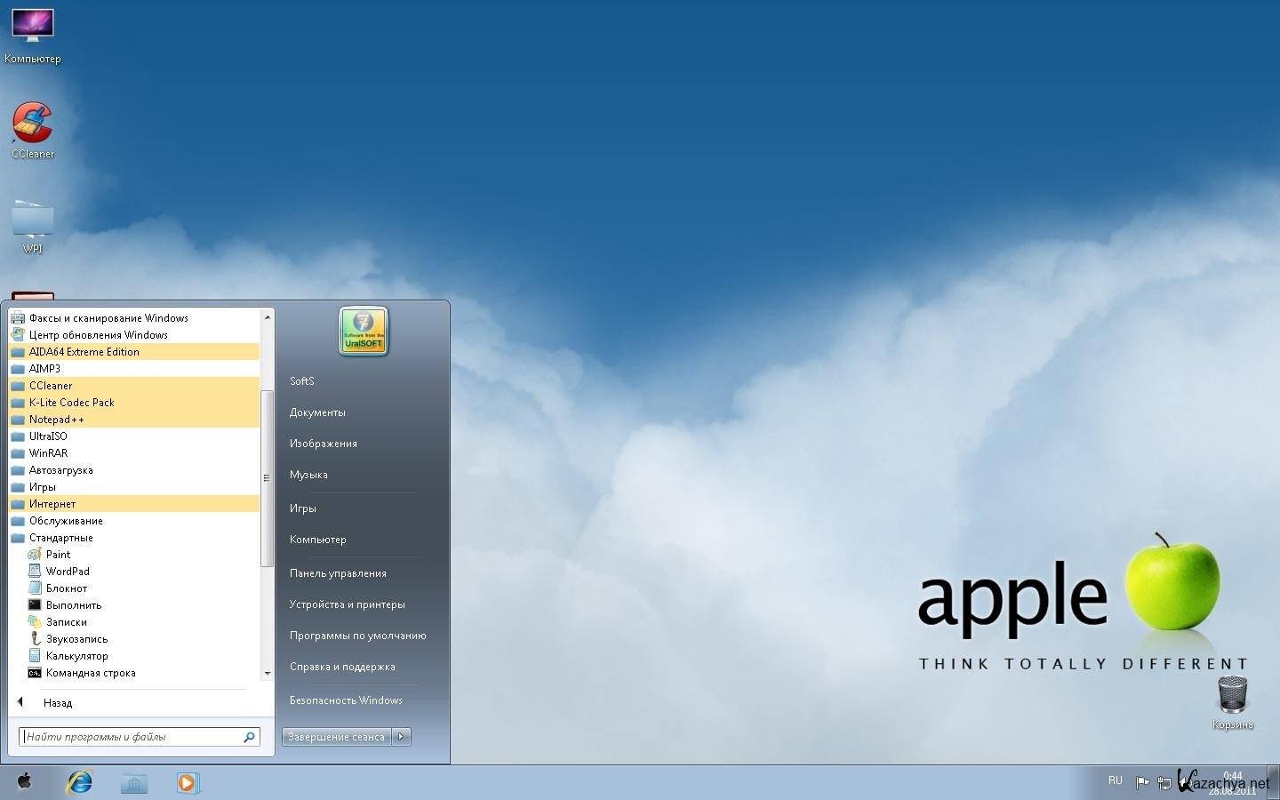This screenshot has height=800, width=1280.
Task: Open Музыка from the start menu
Action: point(308,475)
